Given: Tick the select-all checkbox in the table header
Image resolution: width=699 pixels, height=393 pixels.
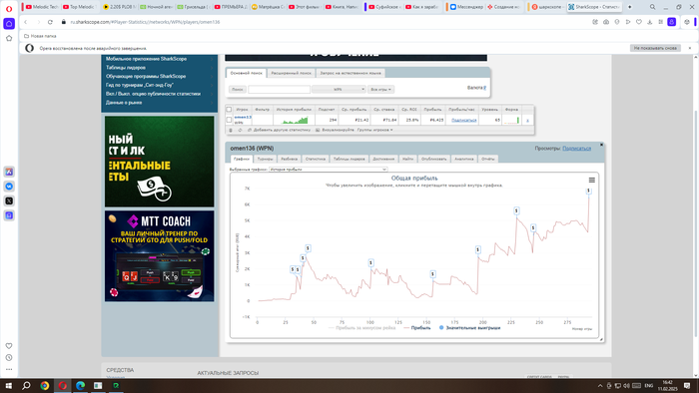Looking at the screenshot, I should click(229, 110).
